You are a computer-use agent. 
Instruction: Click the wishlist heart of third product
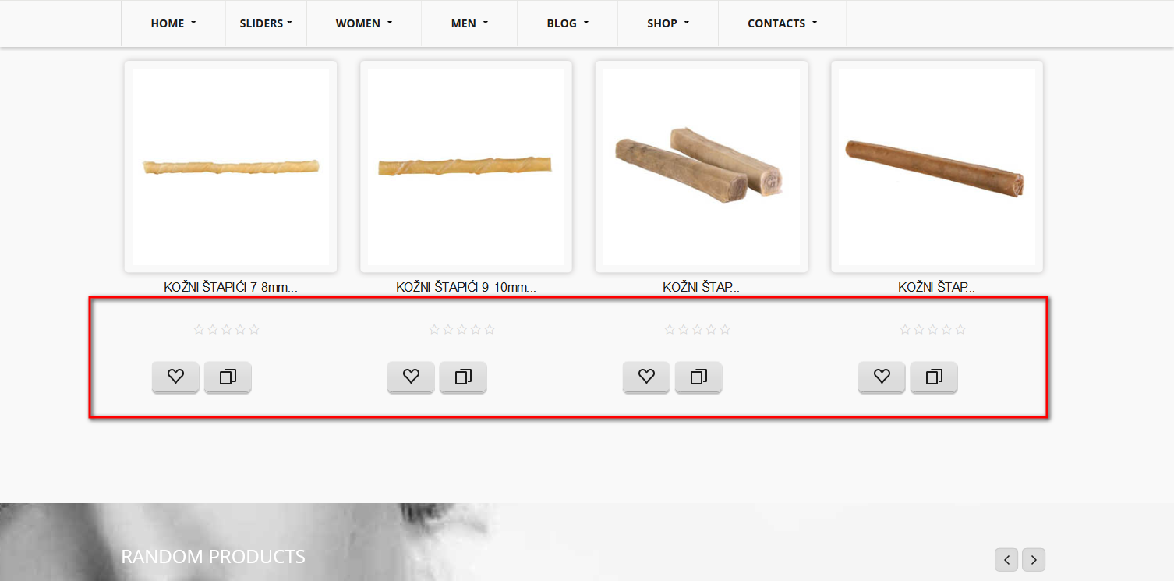(646, 377)
